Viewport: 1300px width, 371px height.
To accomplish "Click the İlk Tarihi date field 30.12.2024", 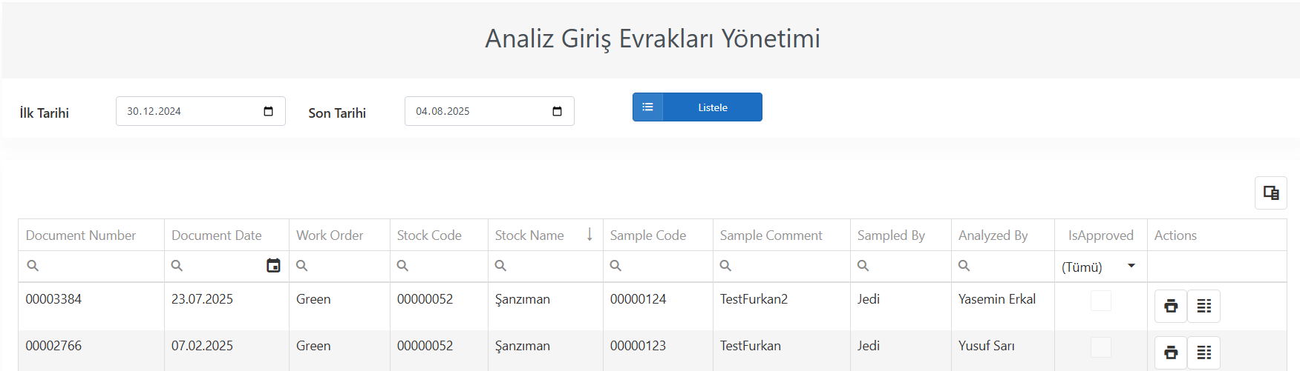I will tap(200, 111).
